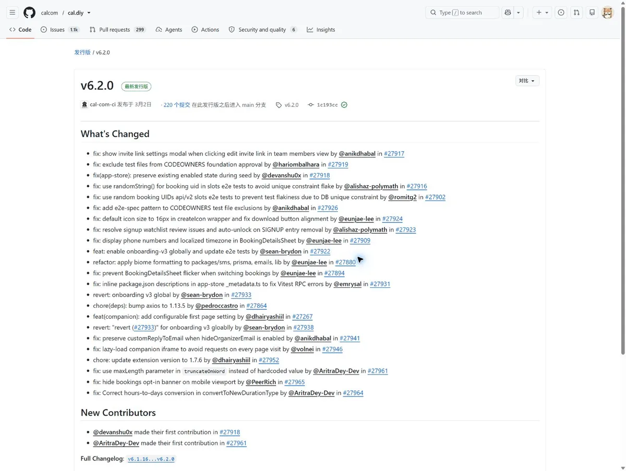Open pull request #27946
626x471 pixels.
(332, 349)
